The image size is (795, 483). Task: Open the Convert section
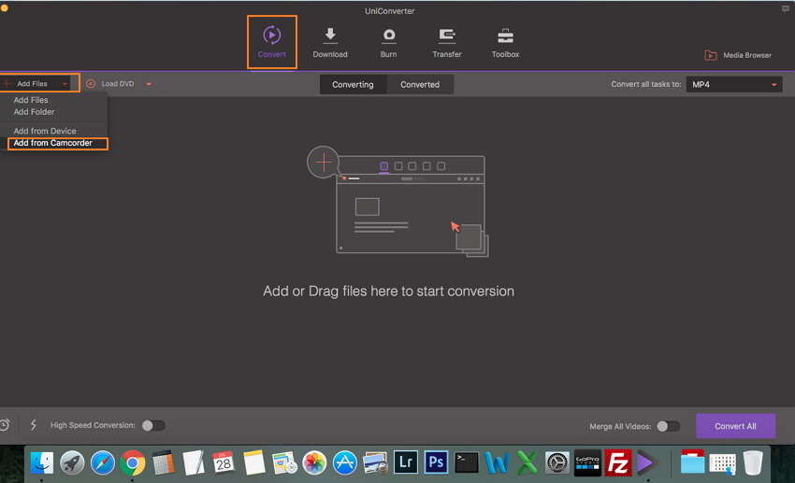click(272, 42)
